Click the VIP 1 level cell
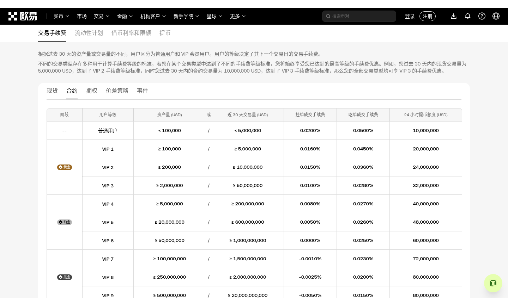 (108, 149)
